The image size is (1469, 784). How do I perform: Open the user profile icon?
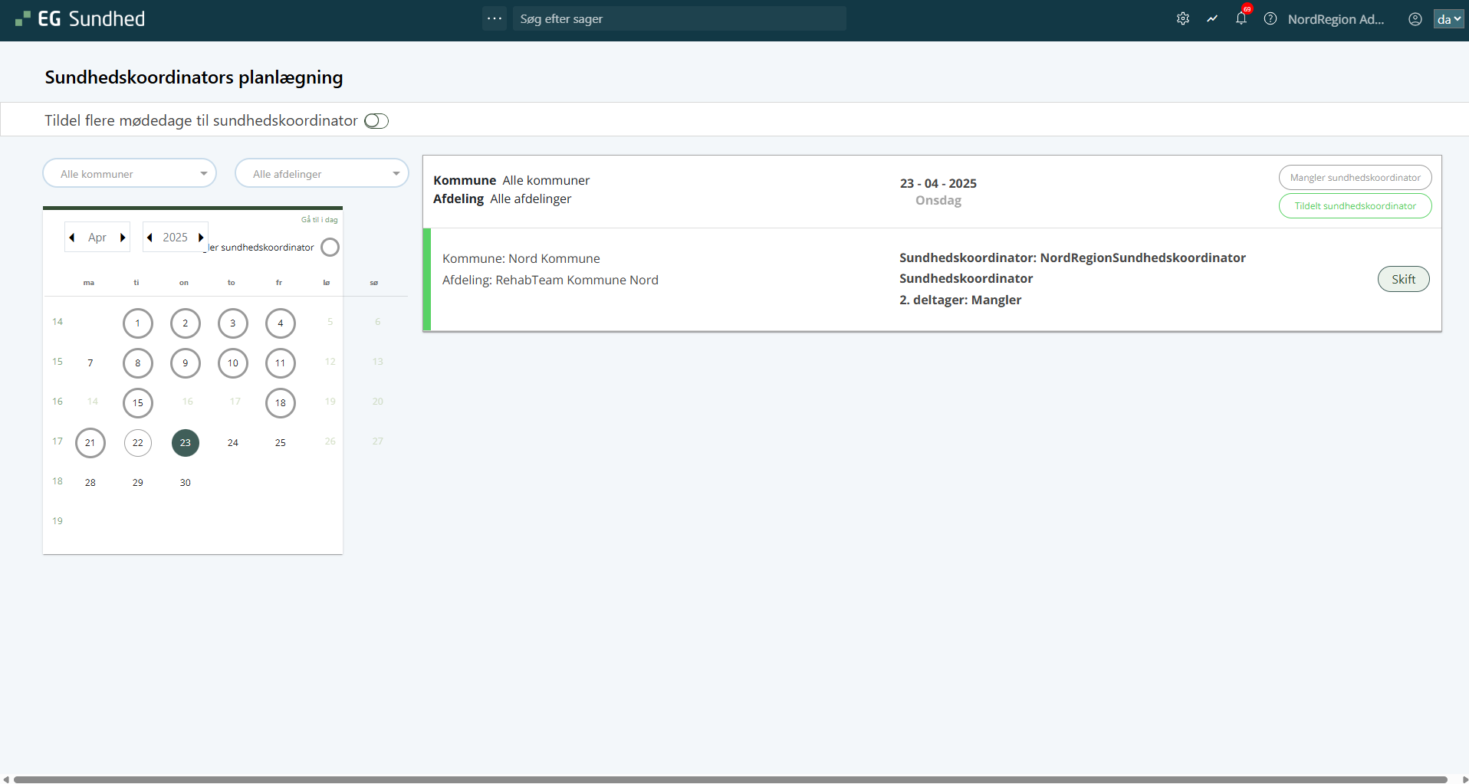[1415, 19]
